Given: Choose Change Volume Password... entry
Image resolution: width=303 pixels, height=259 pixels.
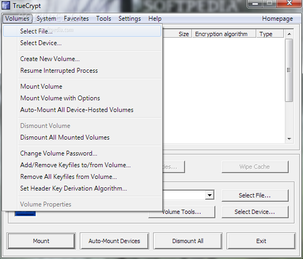Looking at the screenshot, I should click(x=82, y=153).
